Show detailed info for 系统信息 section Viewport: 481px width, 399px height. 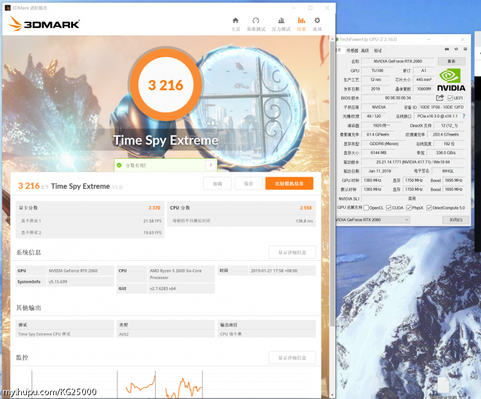(292, 253)
